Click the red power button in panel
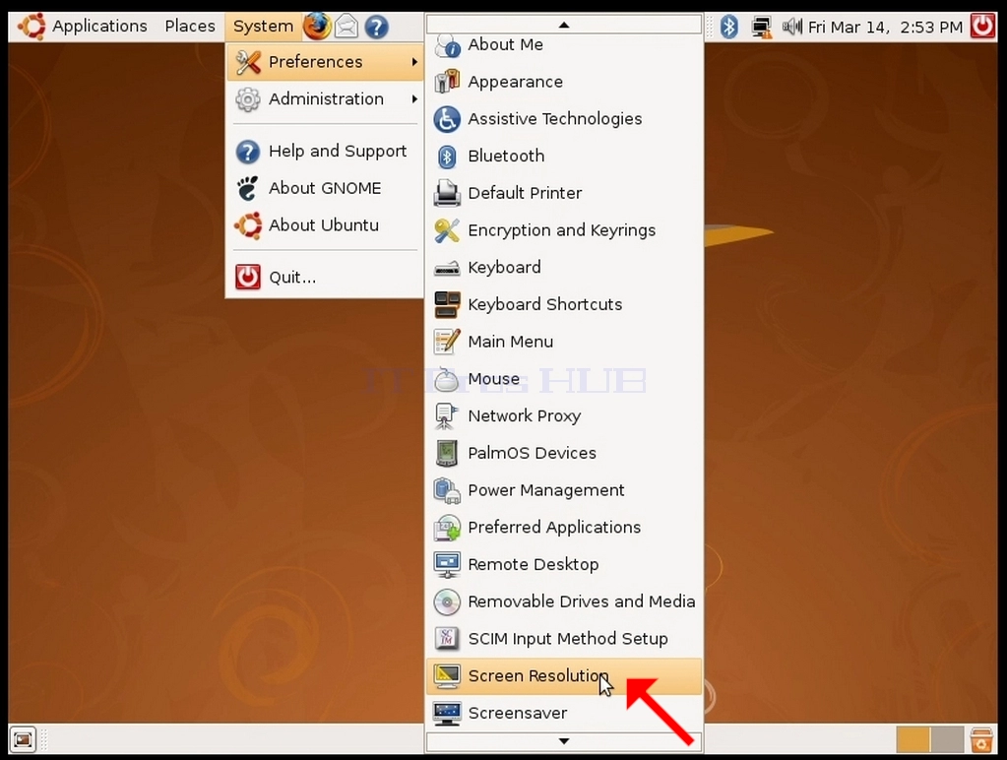1007x760 pixels. coord(982,27)
